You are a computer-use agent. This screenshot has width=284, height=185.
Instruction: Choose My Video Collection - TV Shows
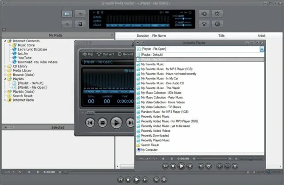pos(200,107)
